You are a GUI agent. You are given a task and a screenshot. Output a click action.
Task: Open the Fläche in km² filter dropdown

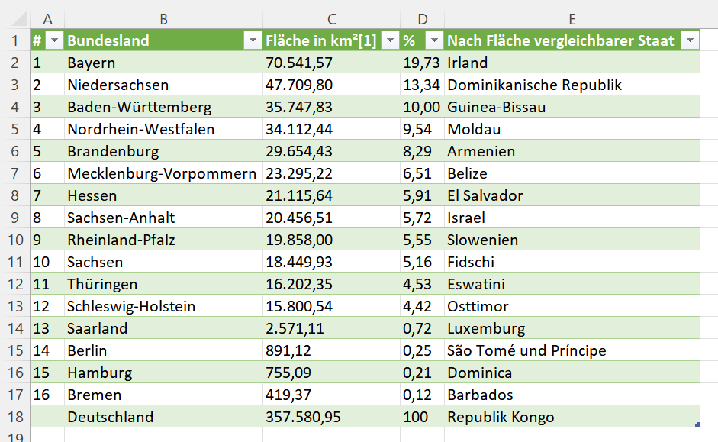[x=390, y=40]
